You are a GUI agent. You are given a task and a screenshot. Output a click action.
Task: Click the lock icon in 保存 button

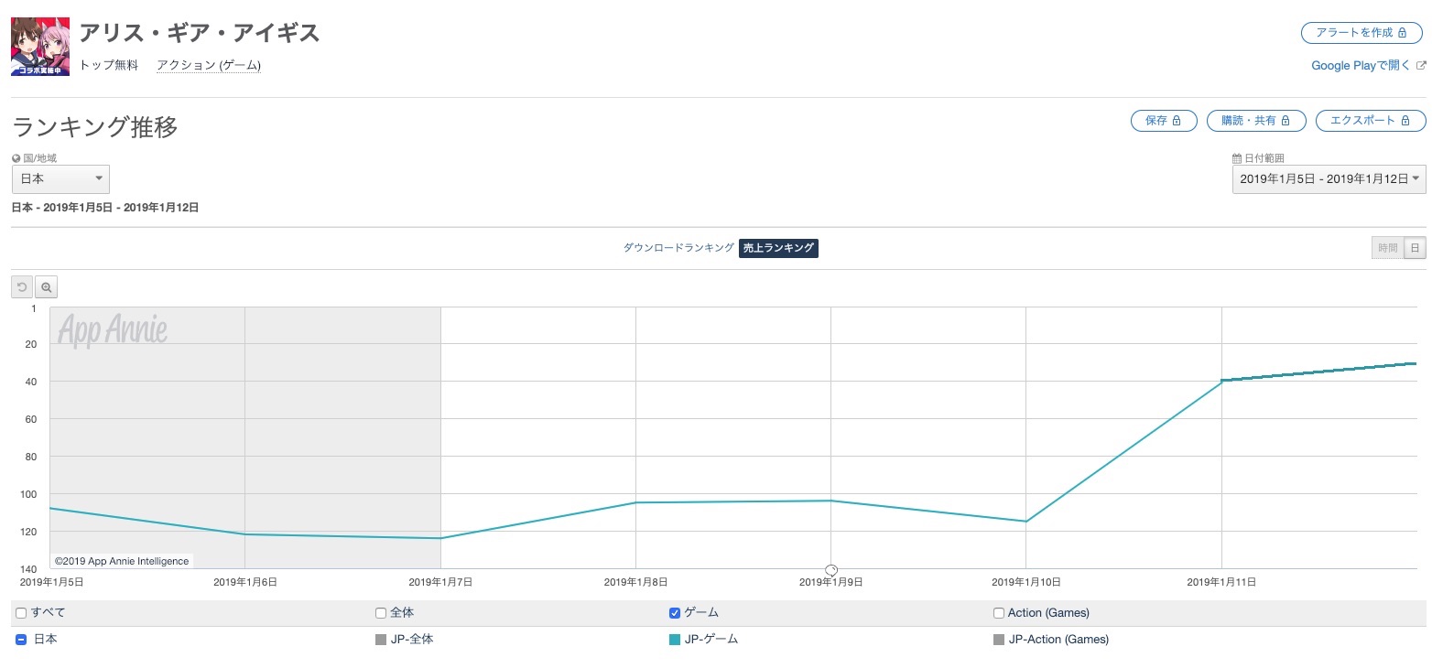click(x=1177, y=121)
